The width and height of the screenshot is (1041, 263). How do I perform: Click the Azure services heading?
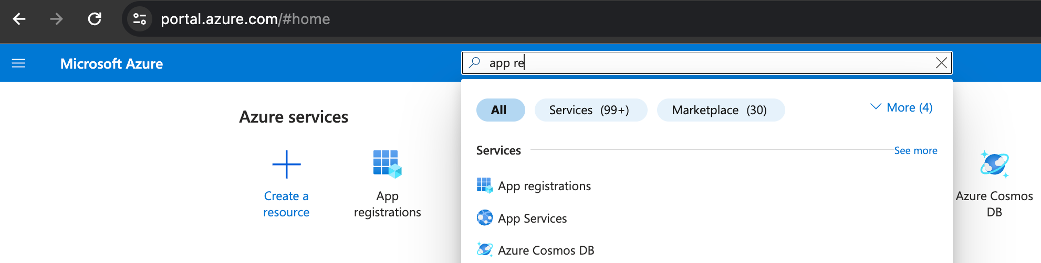tap(294, 117)
